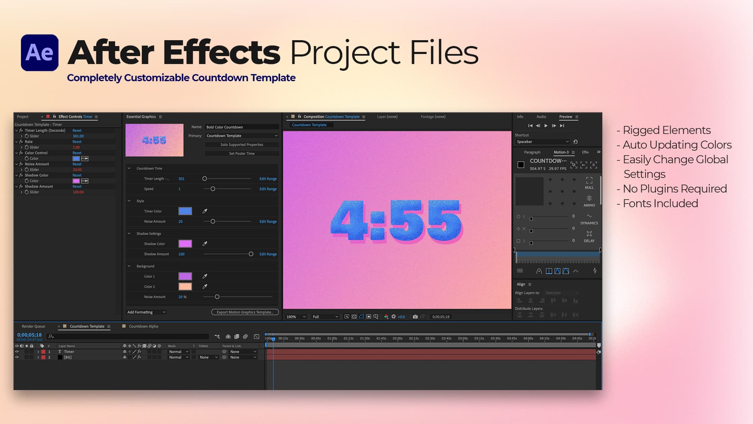The height and width of the screenshot is (424, 753).
Task: Toggle mask and shape path visibility icon
Action: coord(361,317)
